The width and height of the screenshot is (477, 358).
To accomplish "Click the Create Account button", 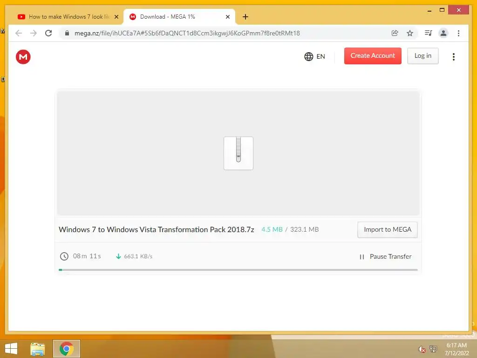I will click(x=373, y=56).
